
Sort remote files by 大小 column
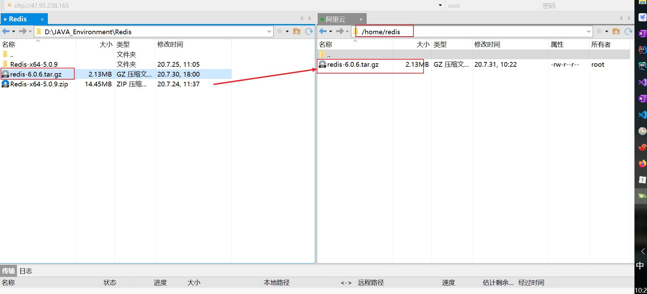412,44
